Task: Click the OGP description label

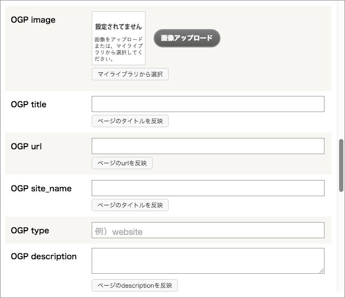Action: tap(44, 257)
